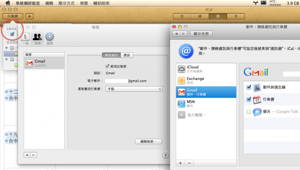
Task: Click the Gmail logo in details pane
Action: pos(256,72)
